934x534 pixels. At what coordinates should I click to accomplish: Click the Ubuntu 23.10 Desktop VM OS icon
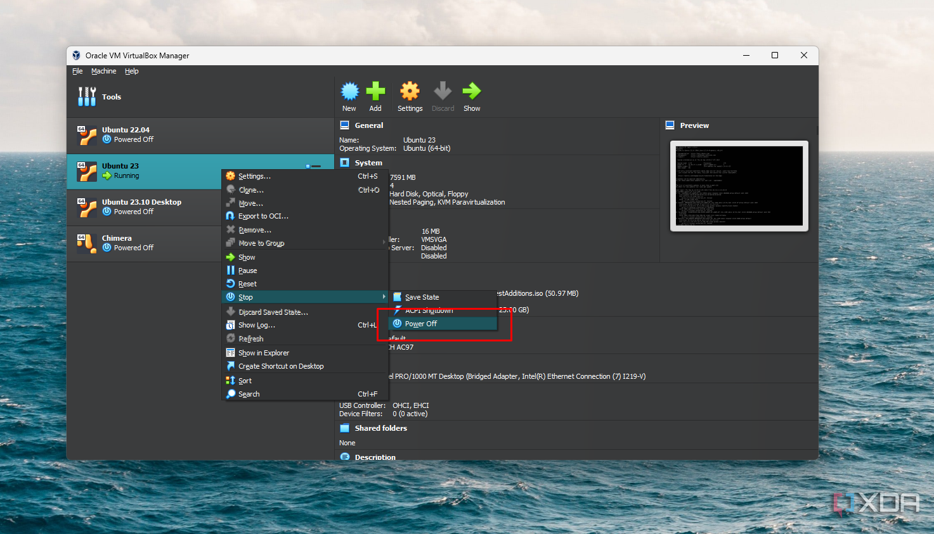tap(87, 207)
